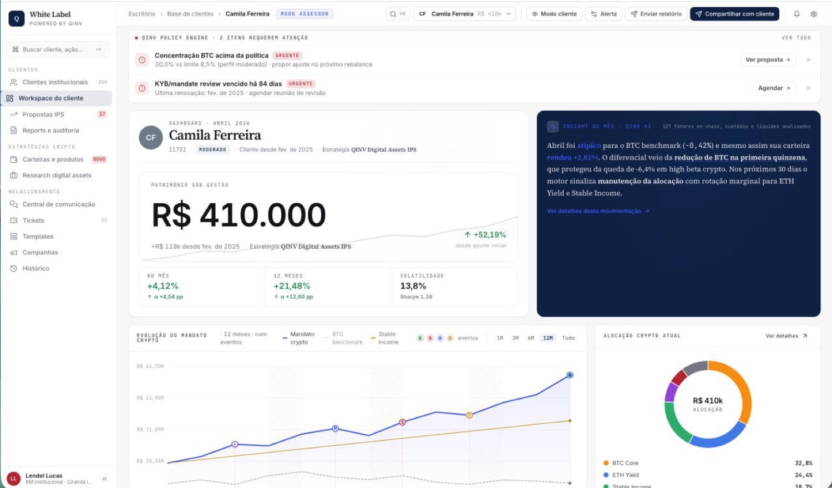
Task: Click the Histórico clock icon
Action: click(x=14, y=269)
